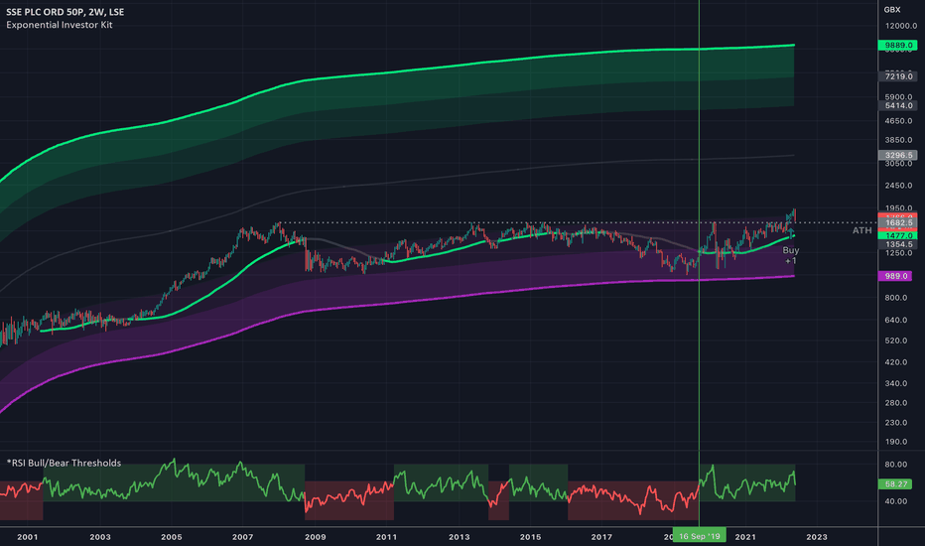Click the 640.0 price axis value
The image size is (925, 546).
point(895,320)
